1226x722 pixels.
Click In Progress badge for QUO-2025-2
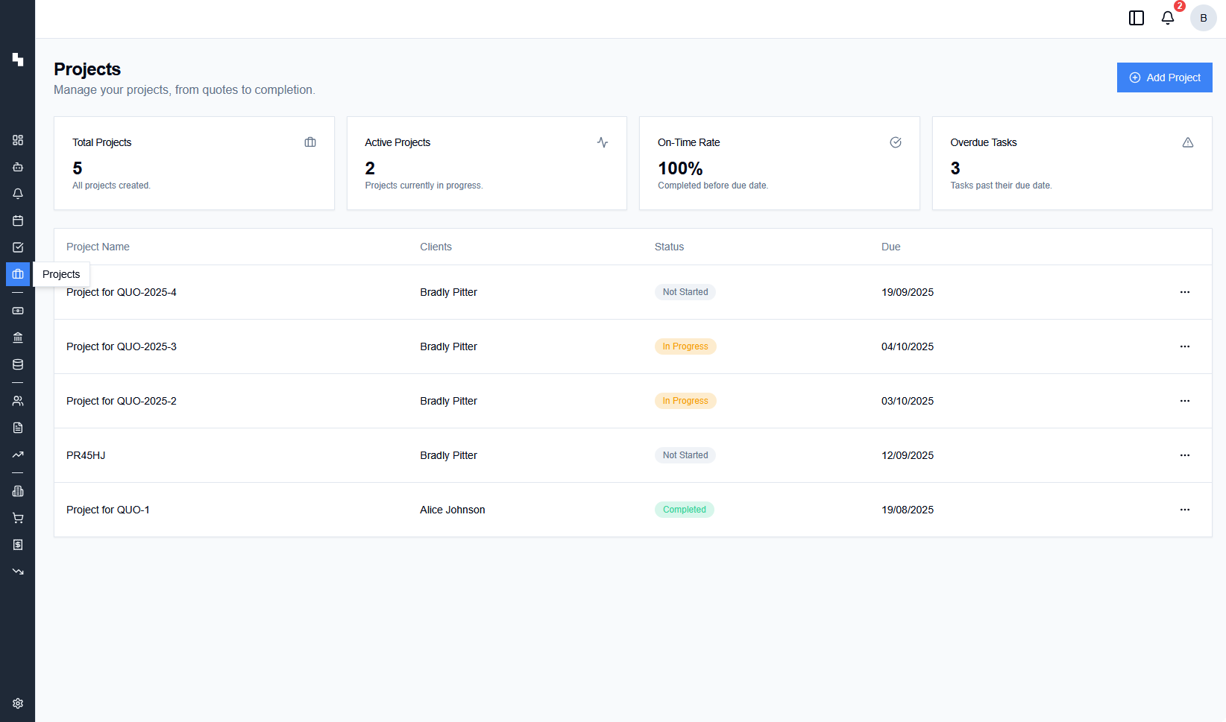pos(685,401)
